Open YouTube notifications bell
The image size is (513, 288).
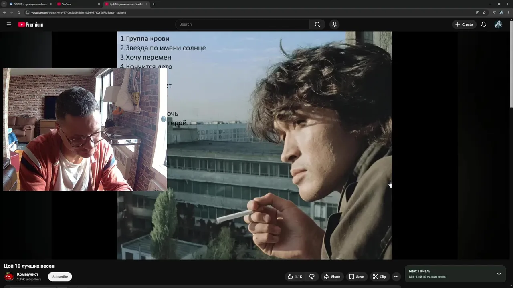coord(483,24)
